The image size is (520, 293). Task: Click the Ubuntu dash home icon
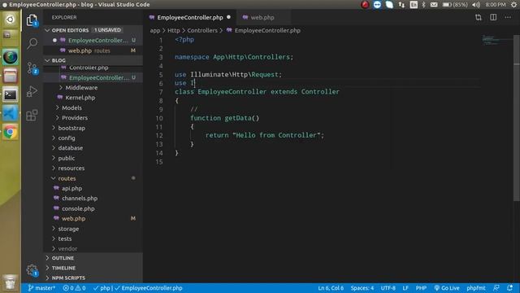(x=11, y=20)
